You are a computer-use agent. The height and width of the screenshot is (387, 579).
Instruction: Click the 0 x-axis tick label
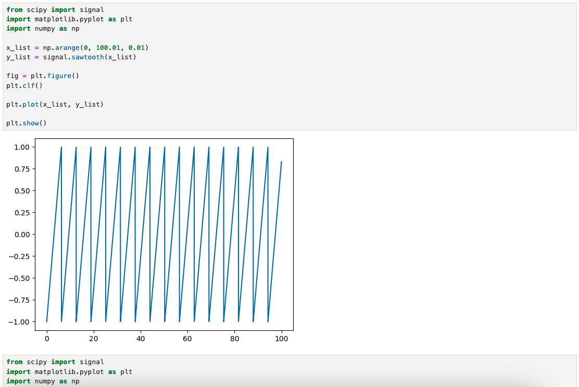47,339
